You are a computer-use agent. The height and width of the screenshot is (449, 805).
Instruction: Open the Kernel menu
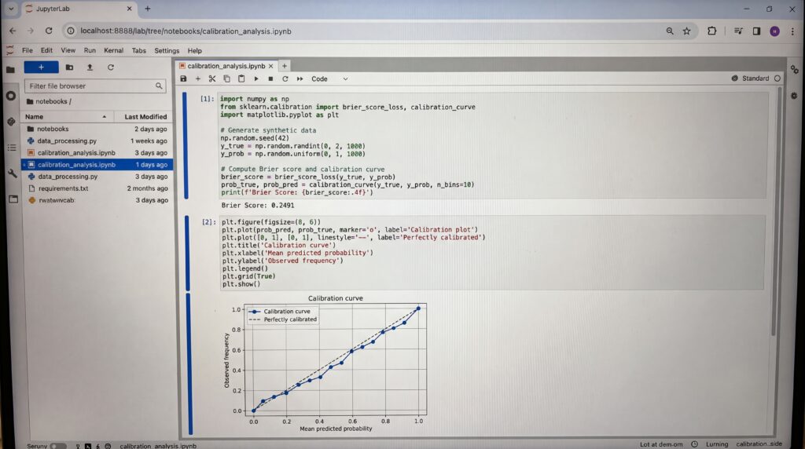113,51
